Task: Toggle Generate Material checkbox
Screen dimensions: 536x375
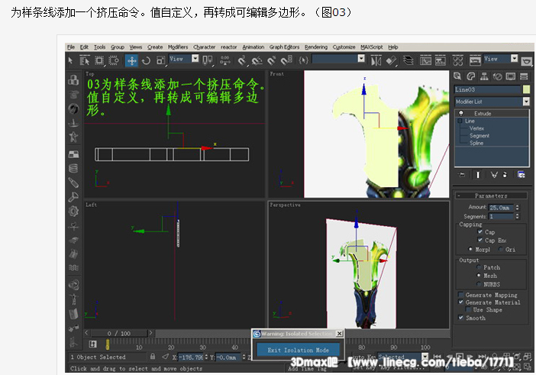Action: [x=460, y=302]
